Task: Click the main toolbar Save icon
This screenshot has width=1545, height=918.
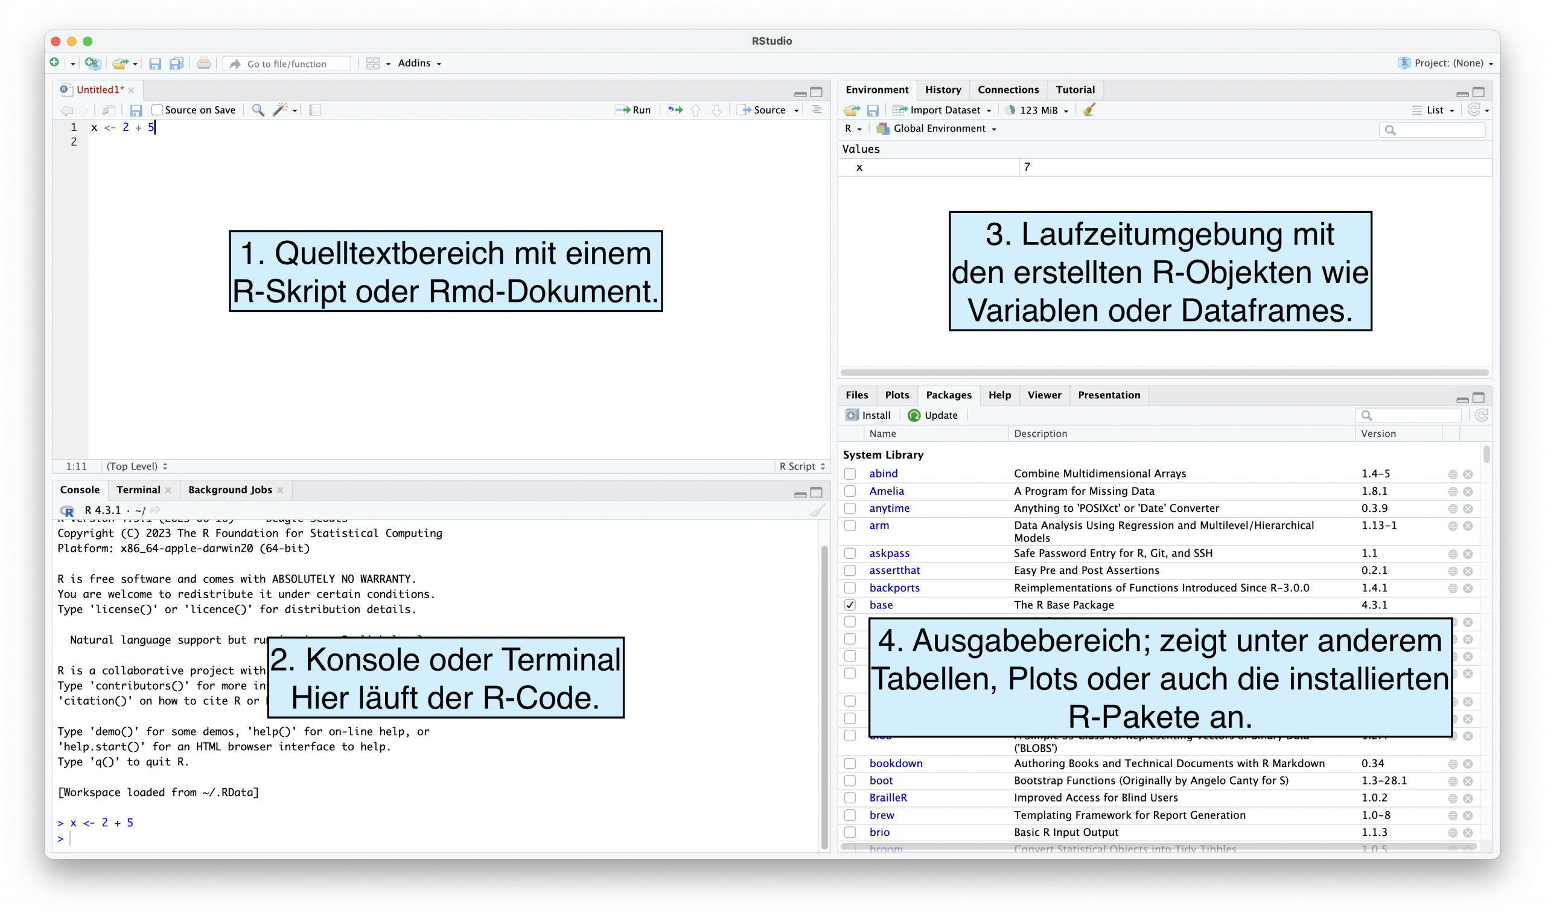Action: [x=155, y=63]
